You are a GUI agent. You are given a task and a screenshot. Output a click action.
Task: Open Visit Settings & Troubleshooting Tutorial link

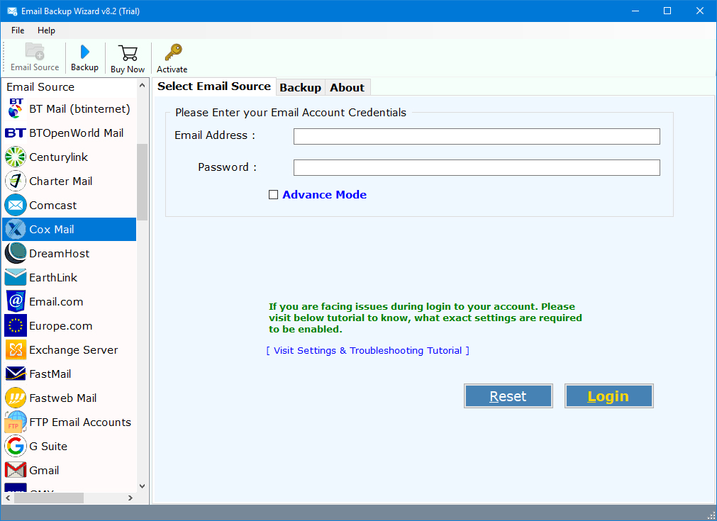coord(367,351)
